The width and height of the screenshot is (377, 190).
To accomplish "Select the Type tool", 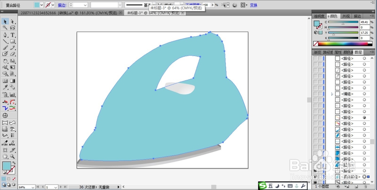I will click(12, 35).
